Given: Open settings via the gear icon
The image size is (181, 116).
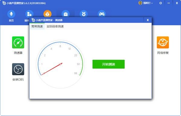Looking at the screenshot, I should pyautogui.click(x=160, y=3).
